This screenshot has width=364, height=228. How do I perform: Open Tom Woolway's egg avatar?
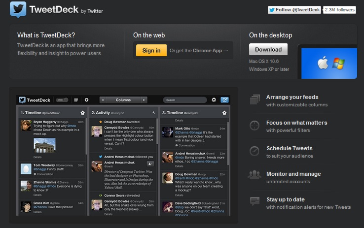pyautogui.click(x=26, y=169)
